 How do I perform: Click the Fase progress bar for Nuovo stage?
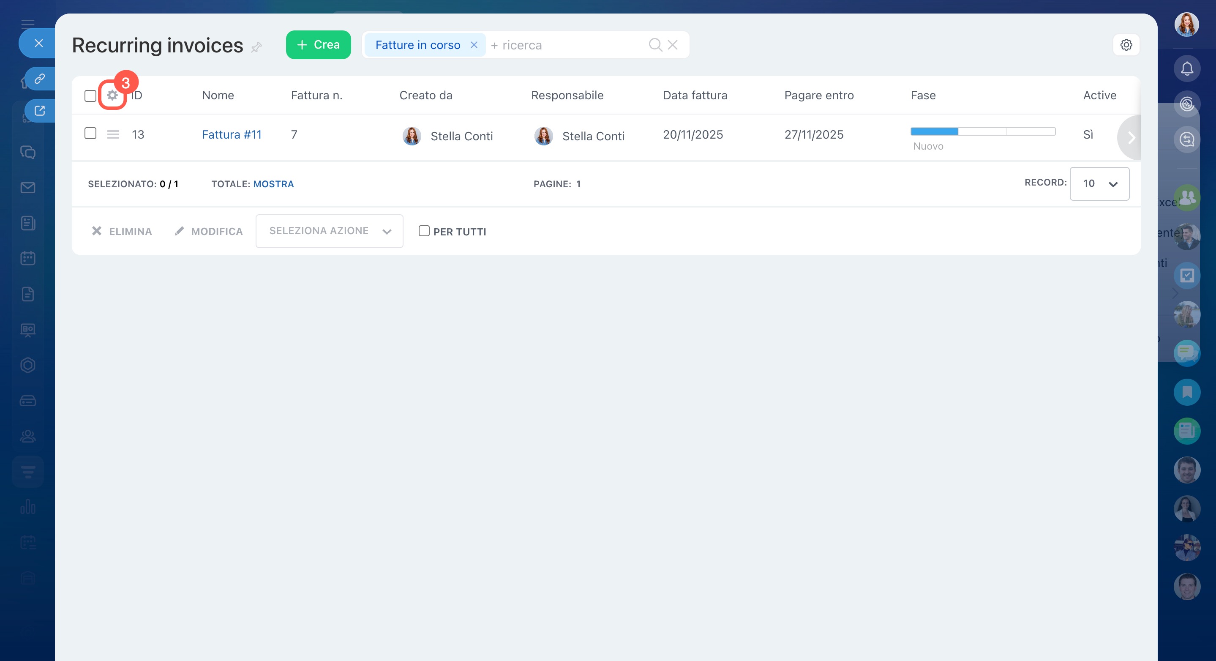click(x=934, y=132)
